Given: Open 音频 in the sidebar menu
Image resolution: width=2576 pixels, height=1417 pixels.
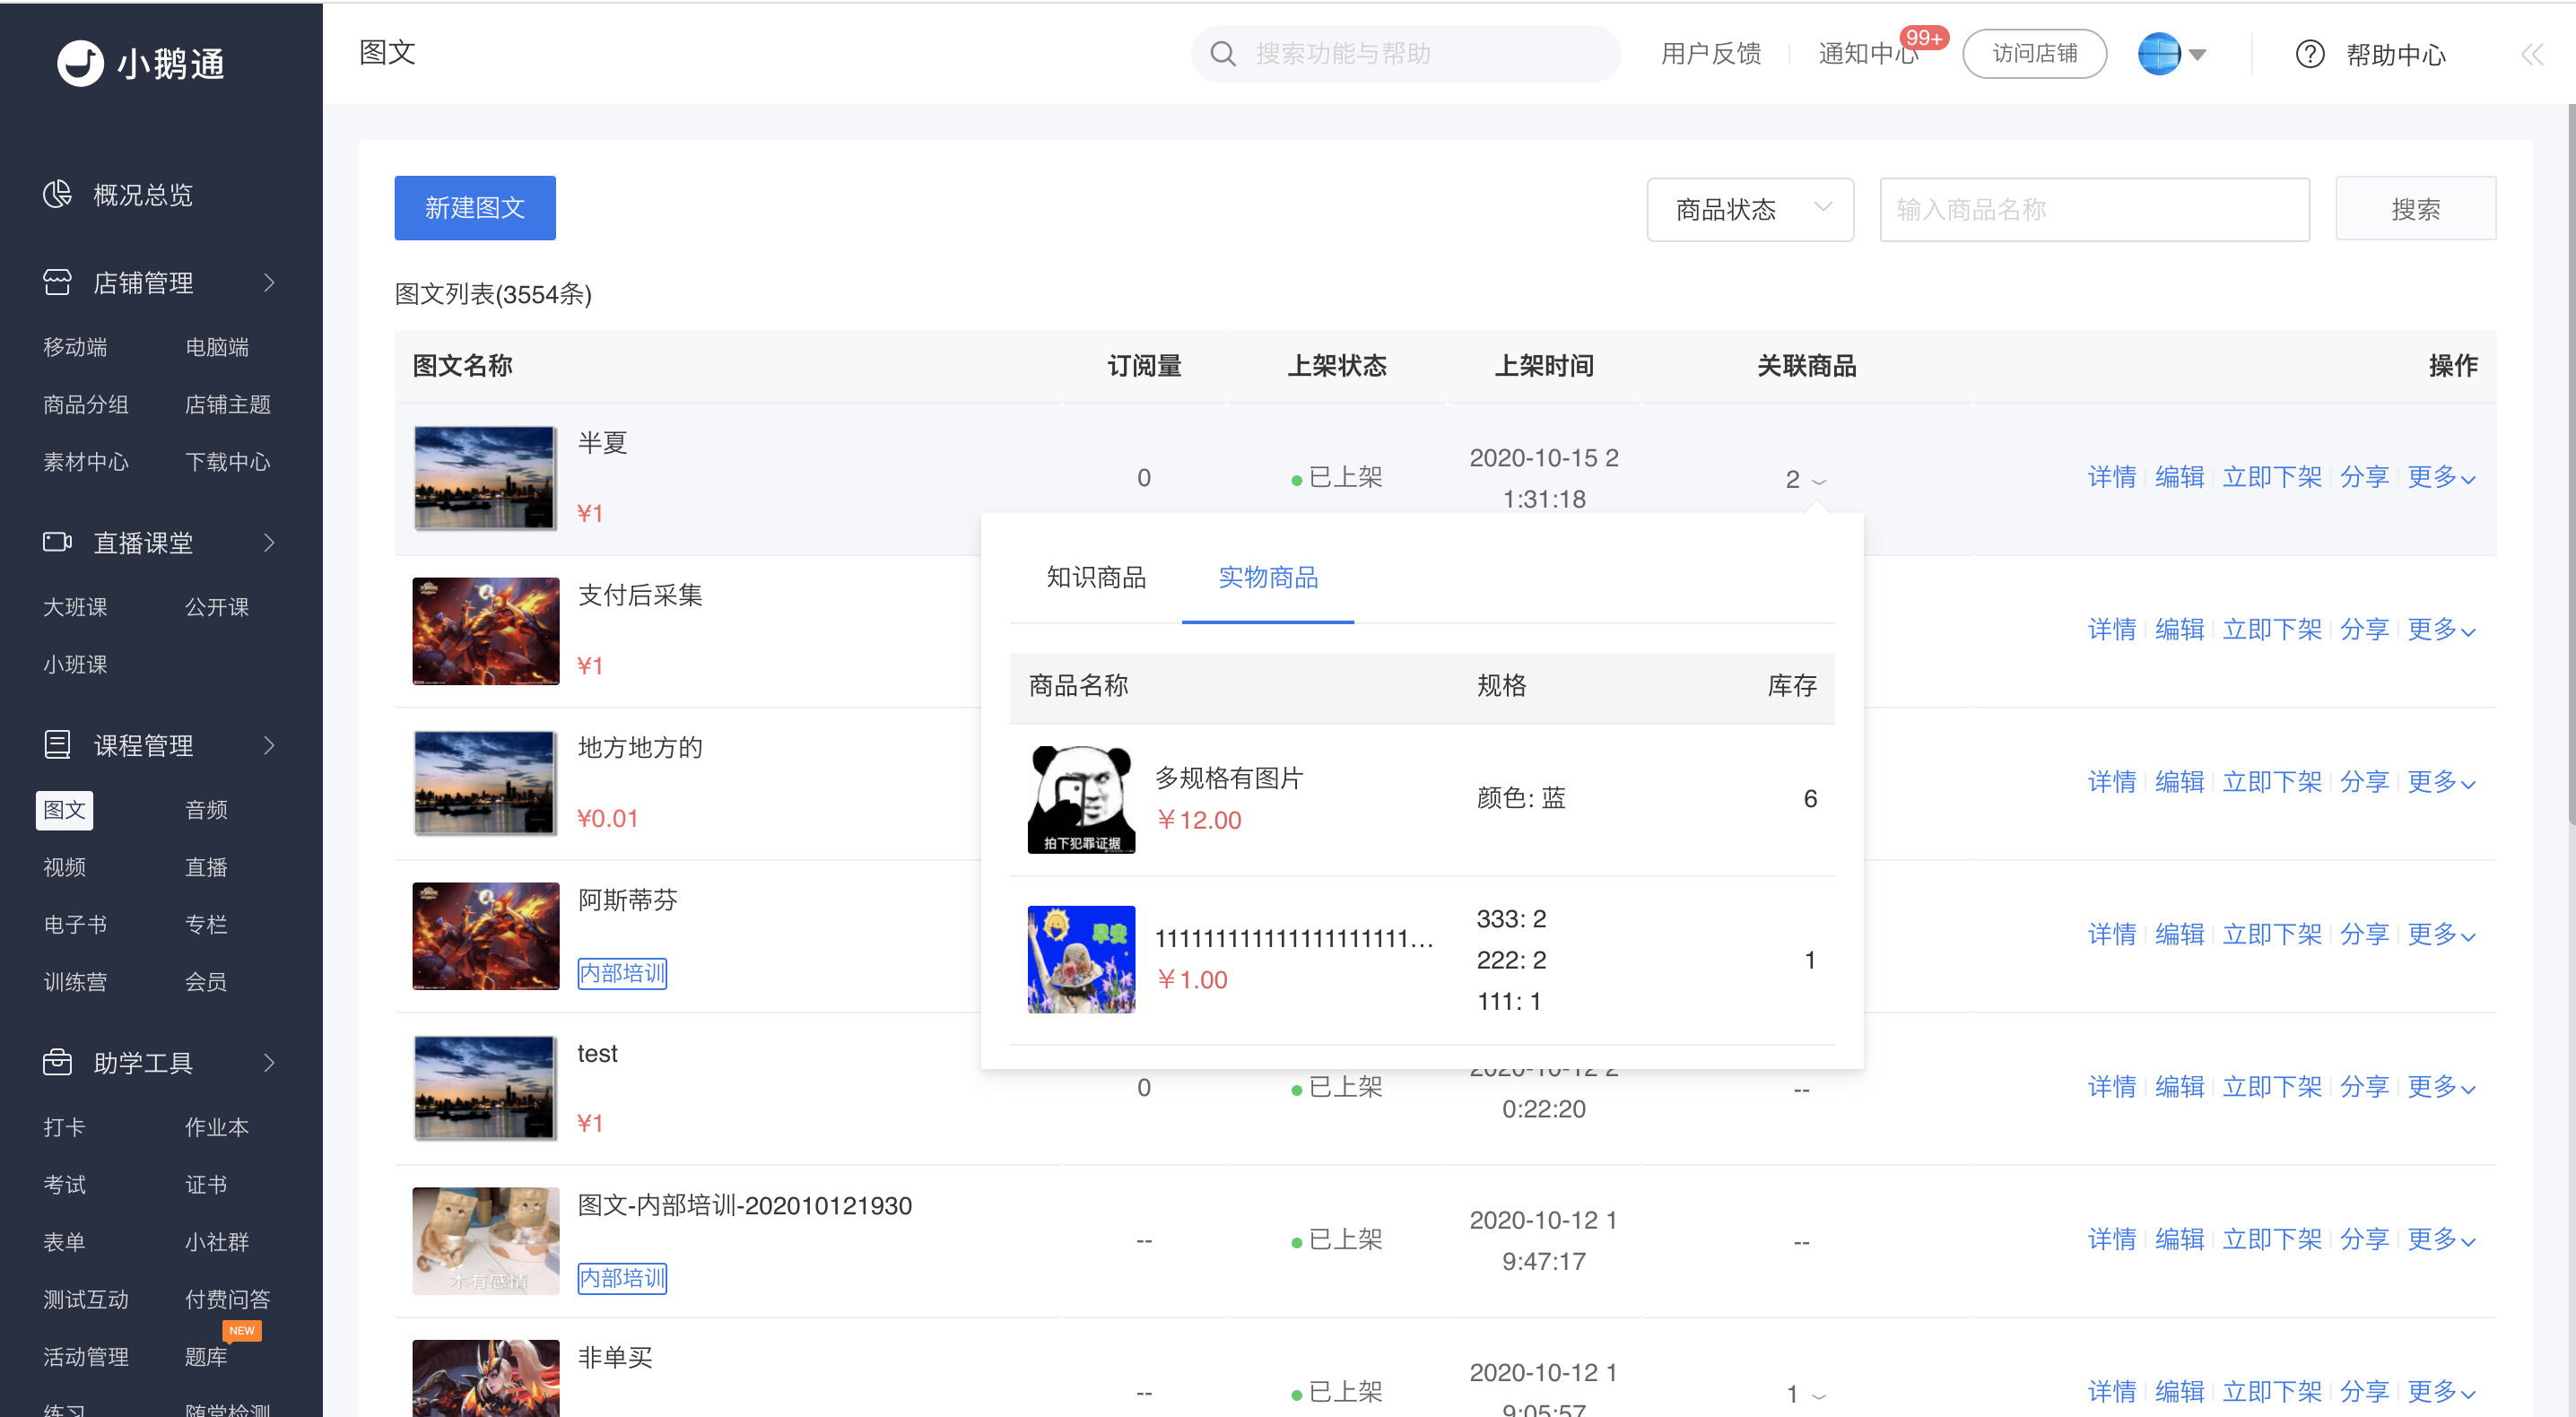Looking at the screenshot, I should coord(206,809).
